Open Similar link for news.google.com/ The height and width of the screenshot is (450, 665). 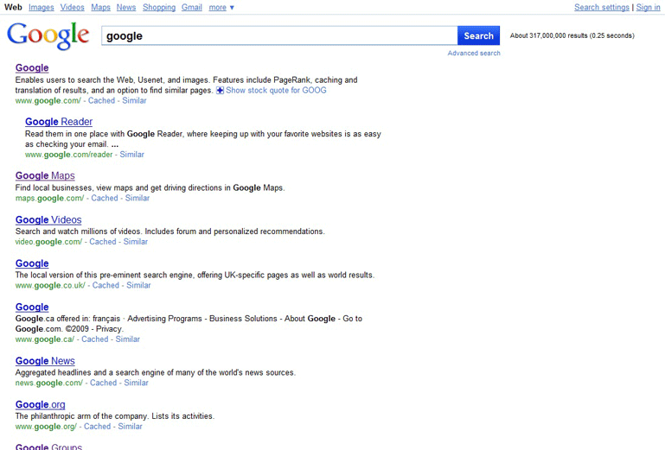pos(136,383)
